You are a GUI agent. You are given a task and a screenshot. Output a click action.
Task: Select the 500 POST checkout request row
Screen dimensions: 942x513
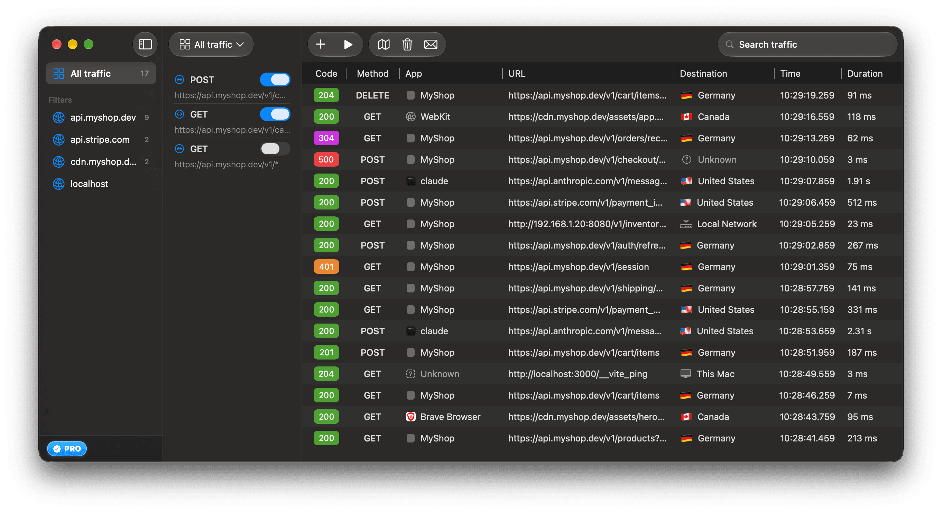click(602, 159)
